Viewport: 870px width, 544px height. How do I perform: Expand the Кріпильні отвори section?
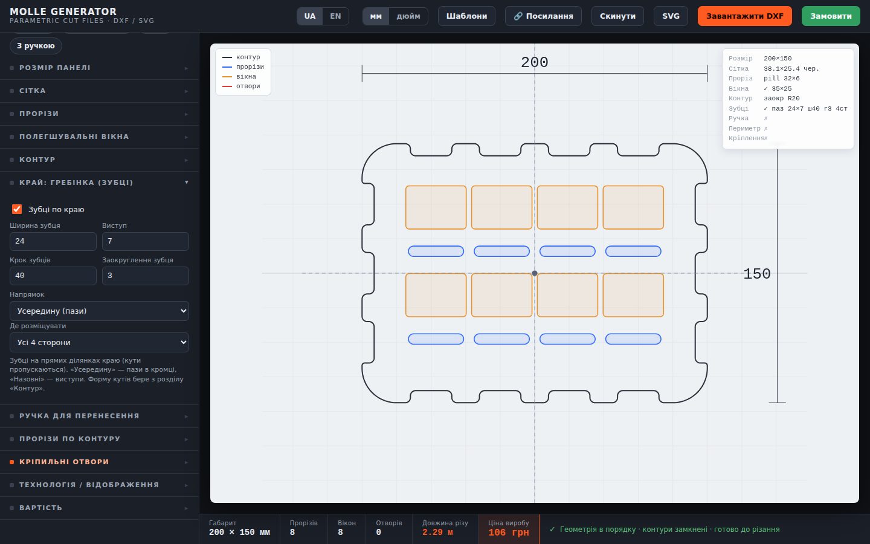99,462
